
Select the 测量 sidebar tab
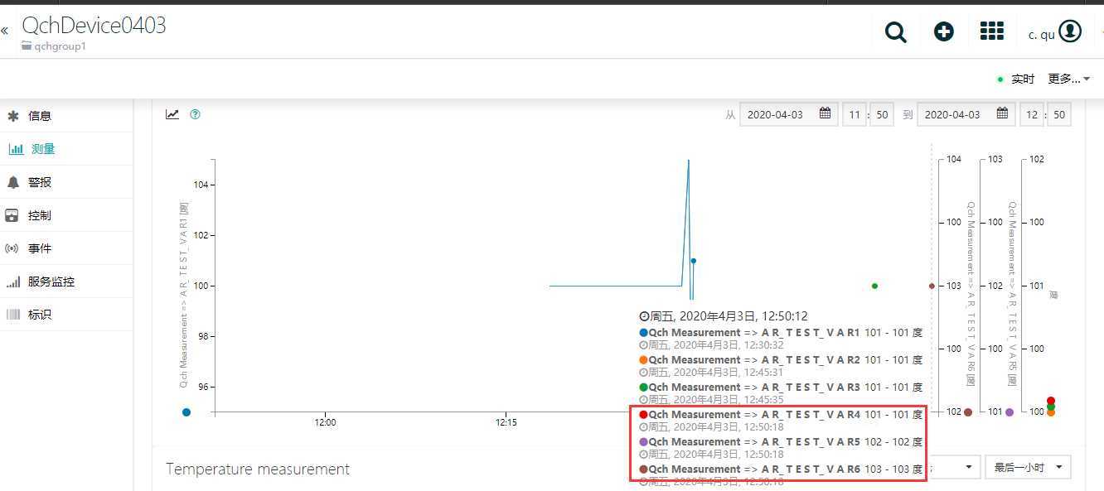point(66,149)
